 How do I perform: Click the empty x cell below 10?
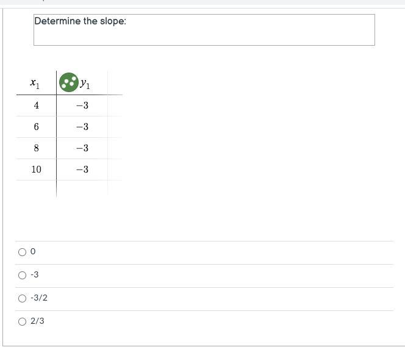click(36, 188)
